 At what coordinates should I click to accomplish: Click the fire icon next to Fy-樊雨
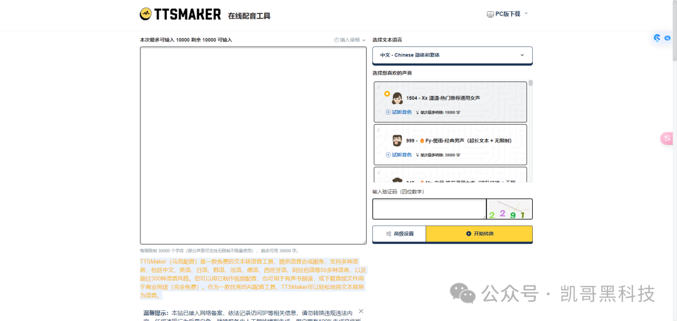pos(421,141)
